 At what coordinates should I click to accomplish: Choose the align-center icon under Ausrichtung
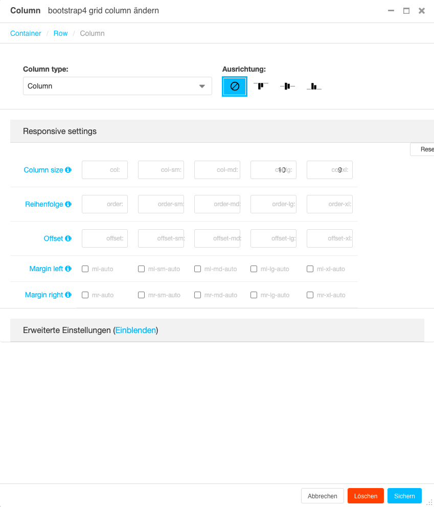pos(287,86)
